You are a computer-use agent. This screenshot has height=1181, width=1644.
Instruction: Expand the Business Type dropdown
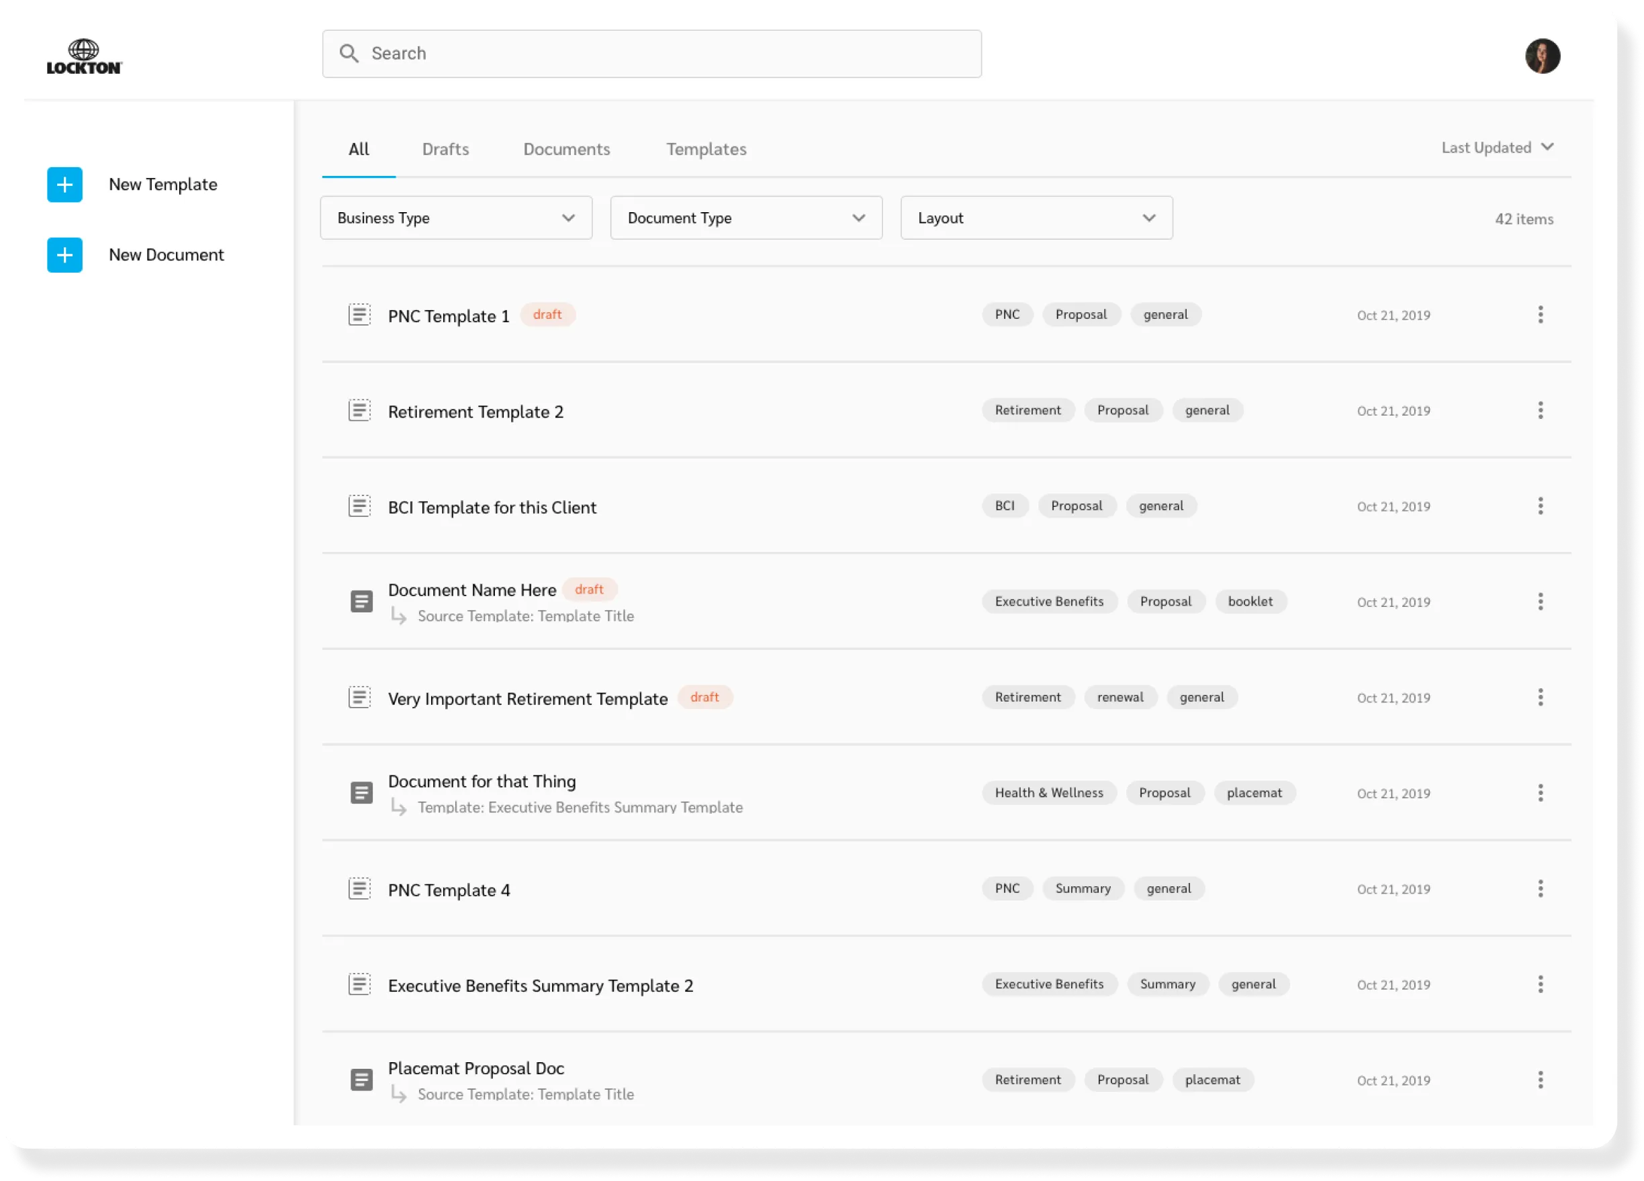[456, 218]
